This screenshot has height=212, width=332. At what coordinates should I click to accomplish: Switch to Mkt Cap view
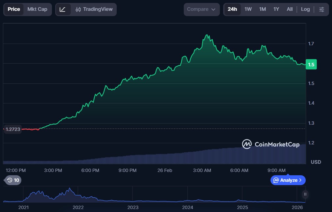pyautogui.click(x=37, y=9)
